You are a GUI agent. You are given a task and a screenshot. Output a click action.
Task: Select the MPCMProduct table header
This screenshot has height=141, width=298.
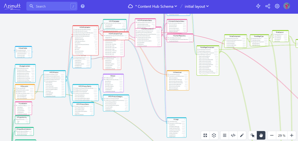54,72
